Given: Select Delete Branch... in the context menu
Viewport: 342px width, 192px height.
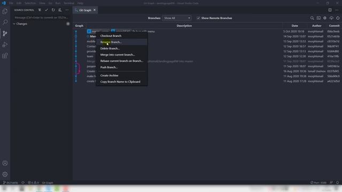Looking at the screenshot, I should click(x=122, y=49).
